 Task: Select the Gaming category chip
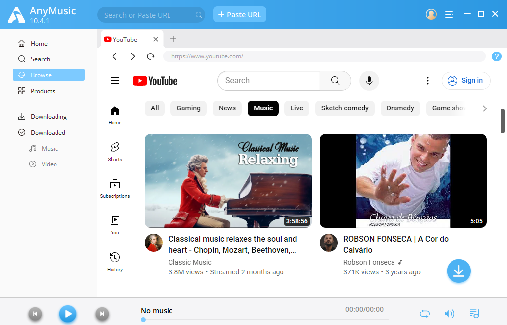pos(188,108)
